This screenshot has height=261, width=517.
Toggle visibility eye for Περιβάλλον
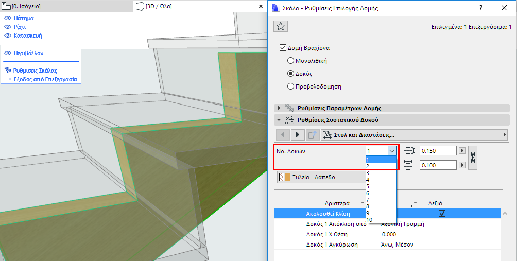click(x=8, y=53)
